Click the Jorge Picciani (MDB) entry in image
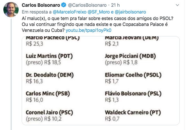 point(130,56)
